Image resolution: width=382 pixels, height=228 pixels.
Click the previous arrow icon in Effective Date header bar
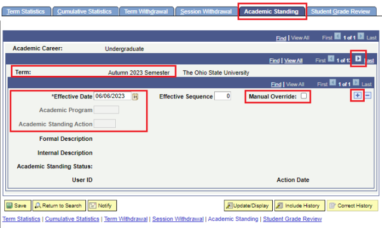332,82
